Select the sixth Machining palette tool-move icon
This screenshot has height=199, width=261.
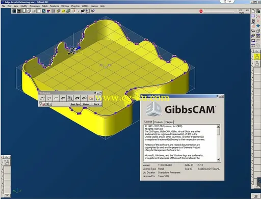[x=77, y=98]
